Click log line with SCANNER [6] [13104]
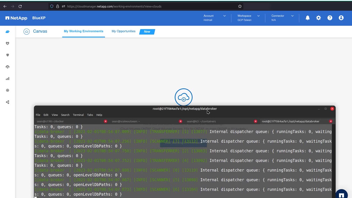The height and width of the screenshot is (198, 352). pyautogui.click(x=183, y=189)
